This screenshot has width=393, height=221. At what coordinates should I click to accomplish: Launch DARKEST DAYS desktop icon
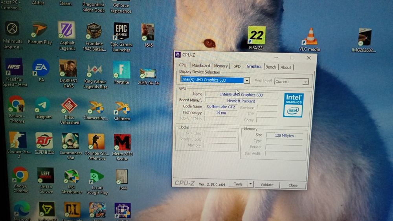pos(68,73)
